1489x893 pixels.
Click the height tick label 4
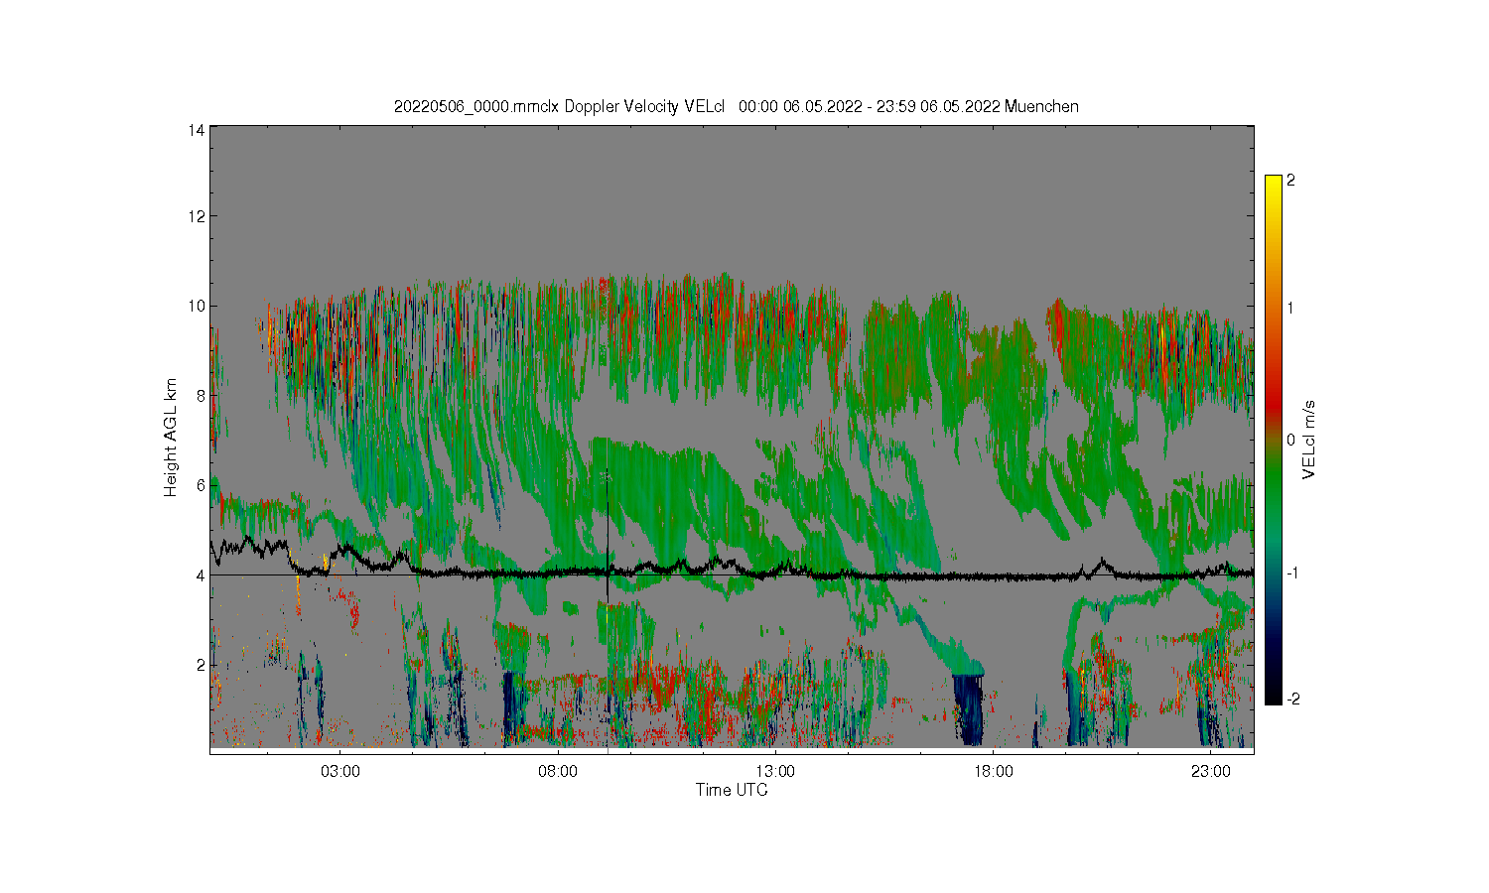point(201,574)
